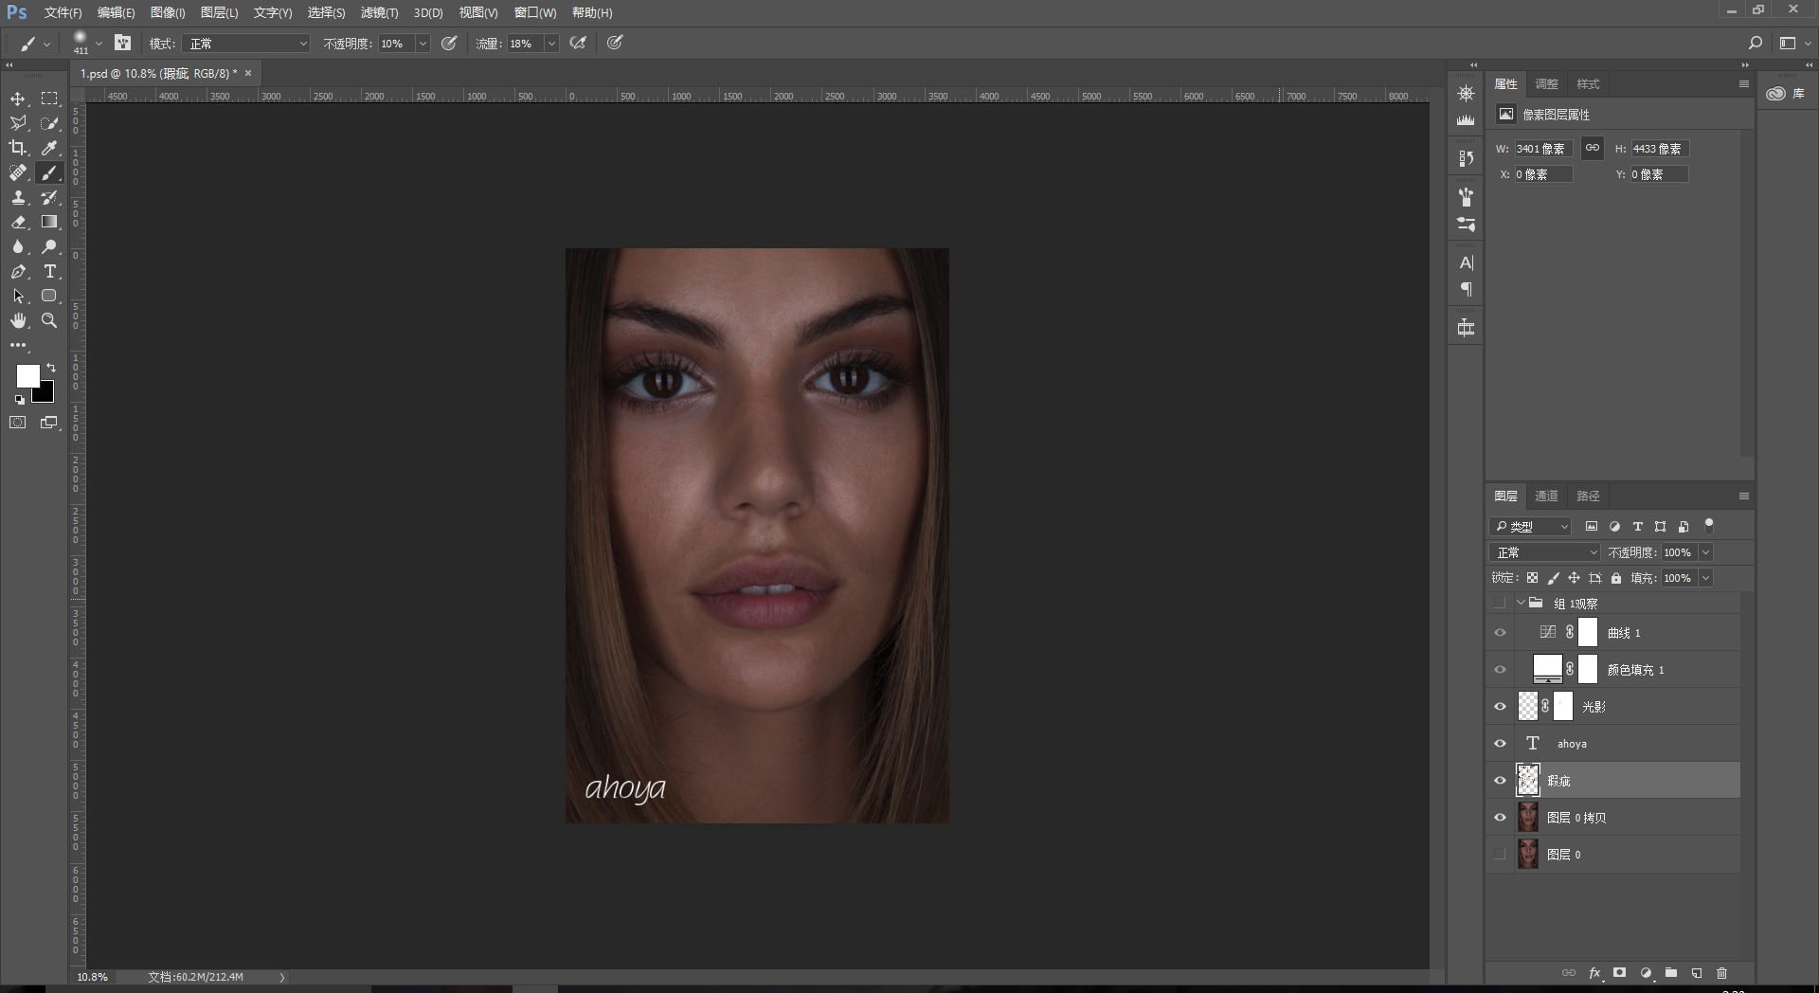Open the layer blend mode dropdown
This screenshot has width=1819, height=993.
click(1545, 552)
